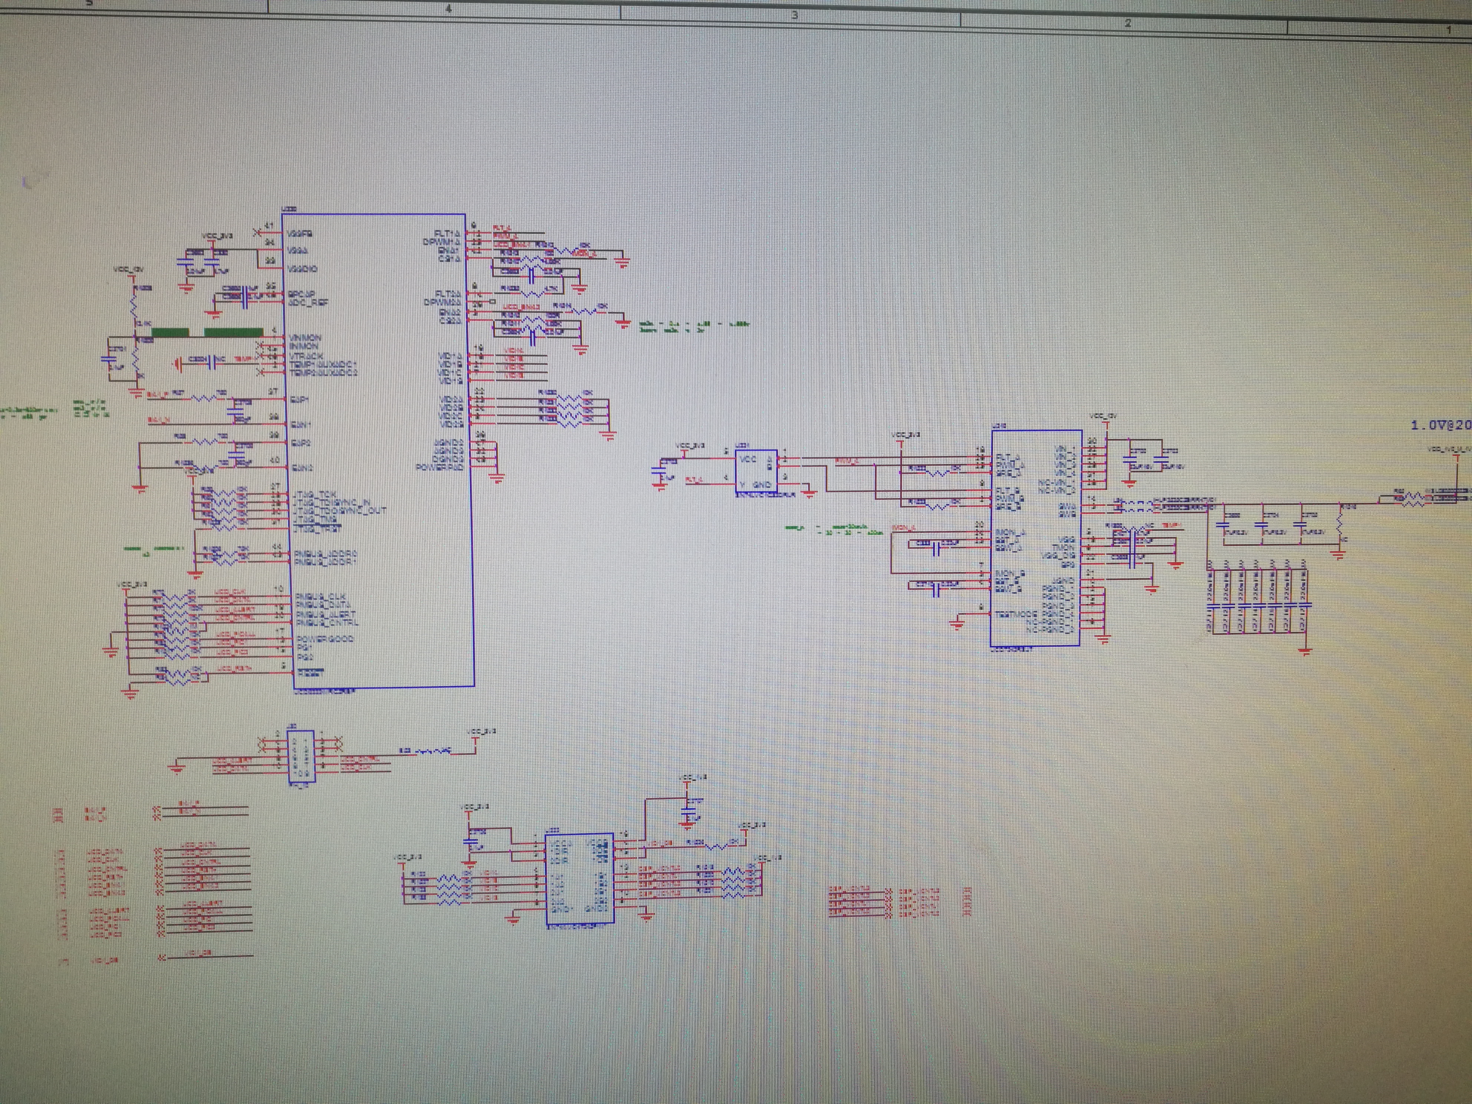Select the level translator IC at bottom center
Screen dimensions: 1472x1104
pyautogui.click(x=579, y=878)
